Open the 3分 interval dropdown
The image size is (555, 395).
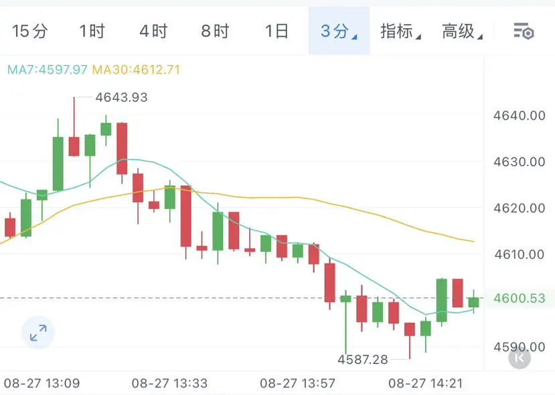tap(339, 31)
